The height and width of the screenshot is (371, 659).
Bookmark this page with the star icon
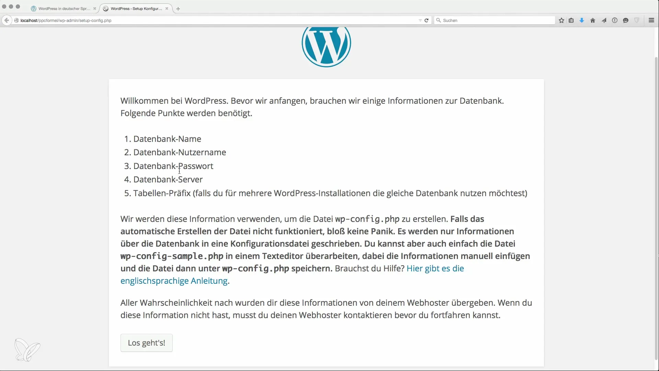point(562,20)
